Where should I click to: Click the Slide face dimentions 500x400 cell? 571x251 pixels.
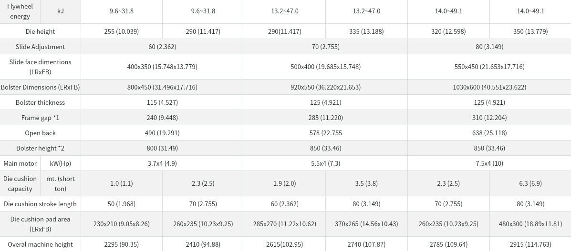[325, 67]
